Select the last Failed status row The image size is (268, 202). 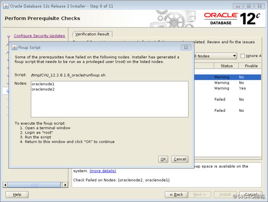point(228,111)
